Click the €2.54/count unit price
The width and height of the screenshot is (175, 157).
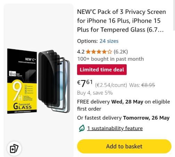pyautogui.click(x=111, y=85)
